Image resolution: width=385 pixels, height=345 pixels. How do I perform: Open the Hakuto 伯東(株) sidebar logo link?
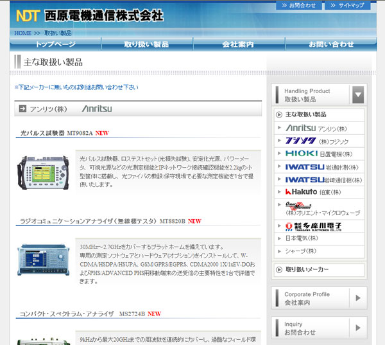click(x=313, y=192)
